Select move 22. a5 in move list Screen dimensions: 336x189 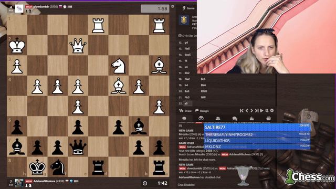tap(186, 103)
